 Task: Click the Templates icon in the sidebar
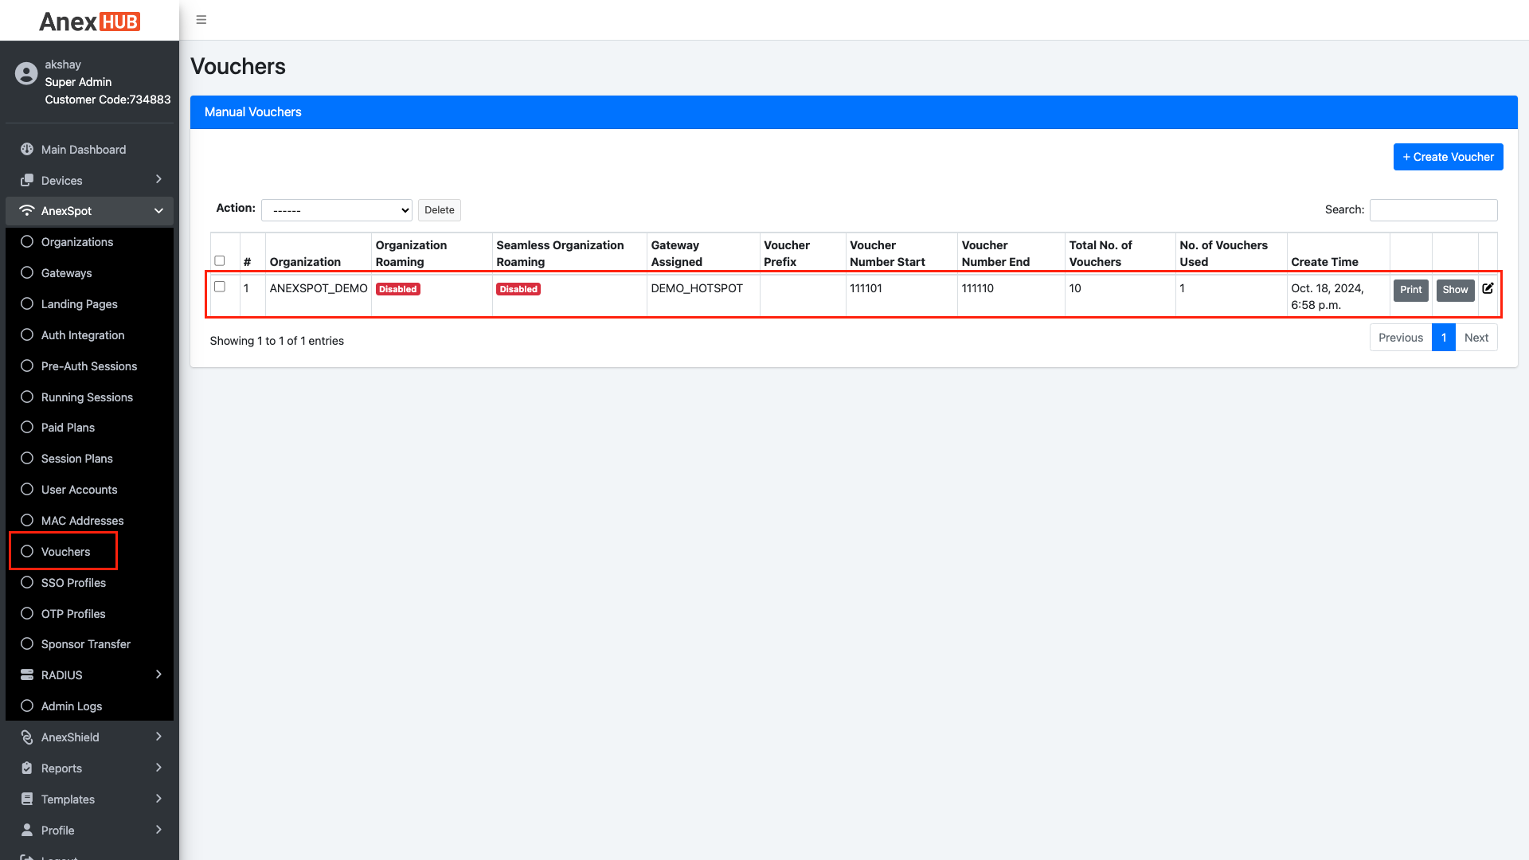26,799
